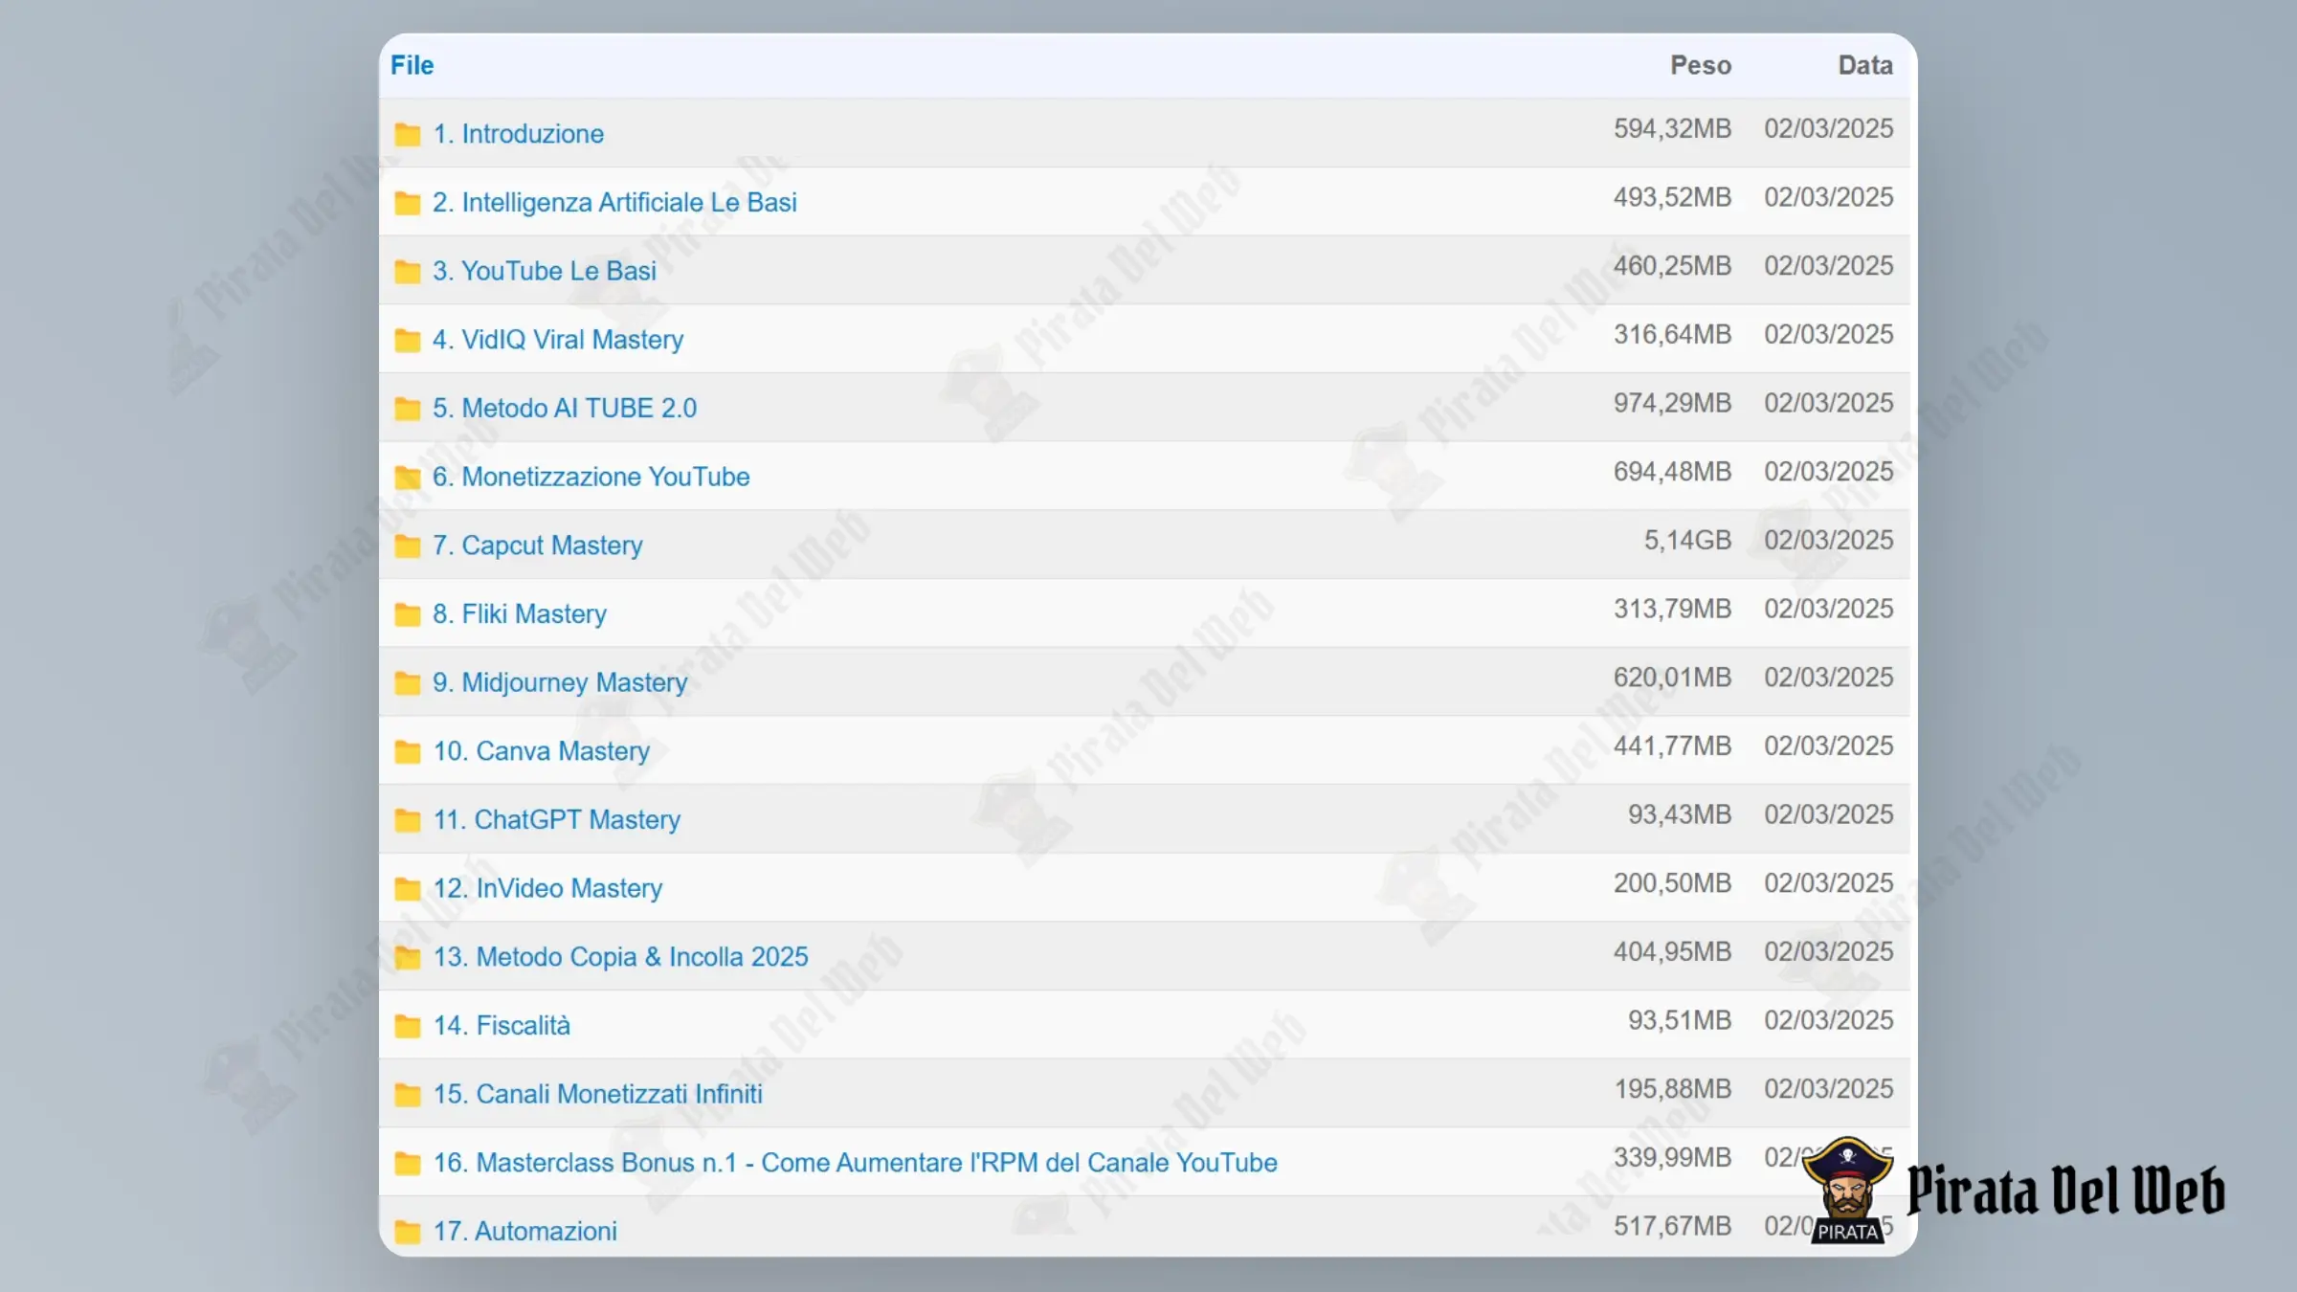Click the 441,77MB size value

tap(1673, 746)
